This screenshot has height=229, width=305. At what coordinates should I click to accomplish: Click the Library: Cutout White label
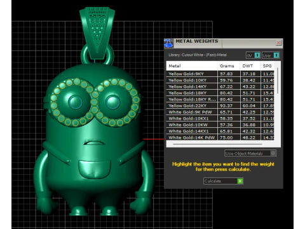[198, 55]
